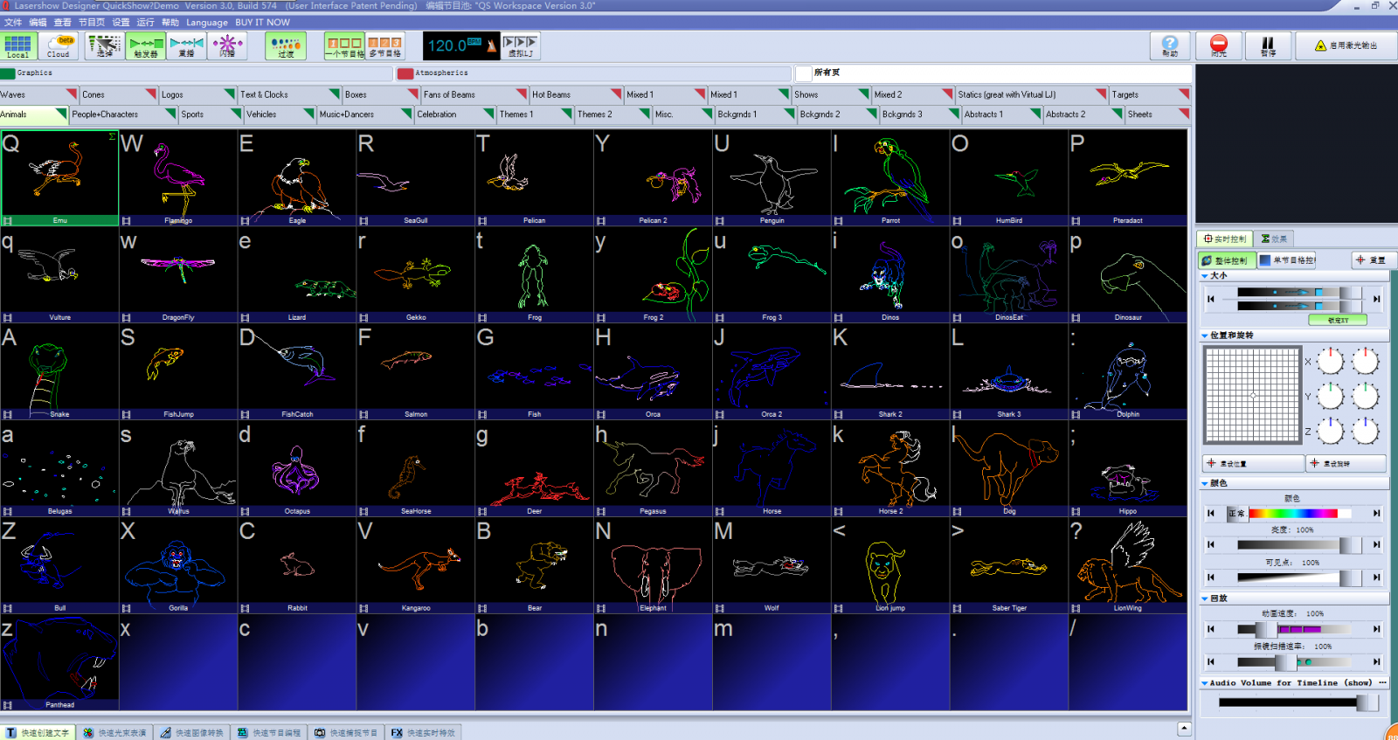Open the Cloud beta workspace
The width and height of the screenshot is (1398, 740).
59,46
